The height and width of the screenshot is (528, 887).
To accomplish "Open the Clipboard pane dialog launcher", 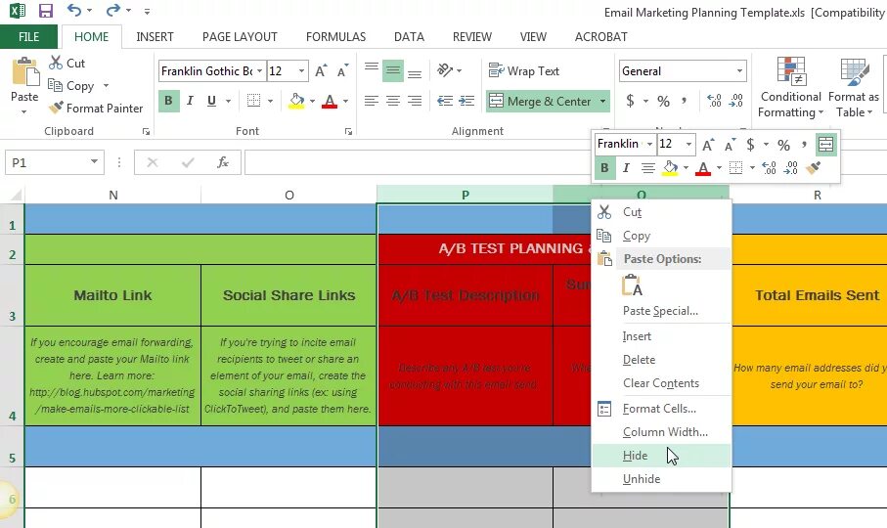I will coord(146,132).
